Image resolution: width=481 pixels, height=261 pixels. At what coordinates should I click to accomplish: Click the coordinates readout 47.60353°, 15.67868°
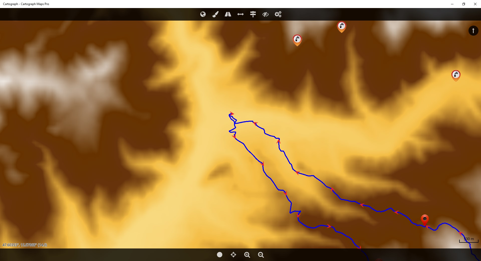coord(25,245)
